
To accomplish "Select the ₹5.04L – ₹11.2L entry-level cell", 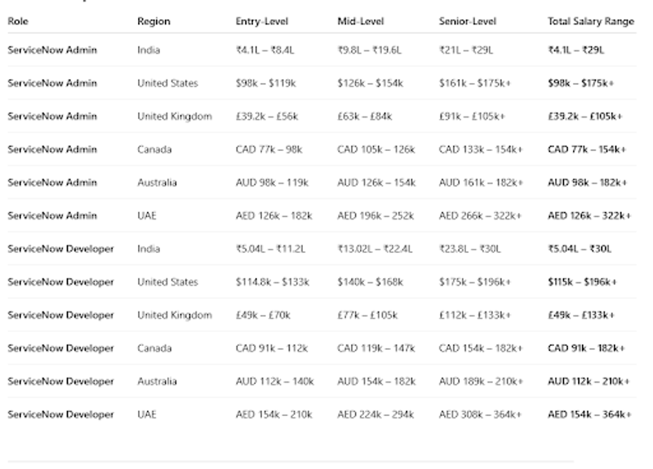I will (x=270, y=249).
